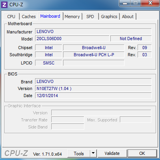
Task: Open the Caches tab
Action: 29,17
